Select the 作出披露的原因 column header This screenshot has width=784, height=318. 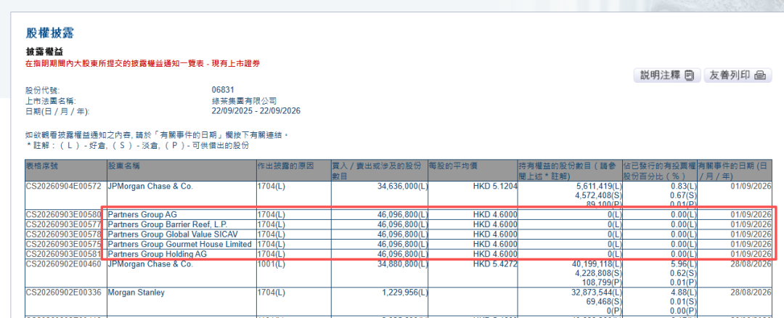pyautogui.click(x=293, y=171)
